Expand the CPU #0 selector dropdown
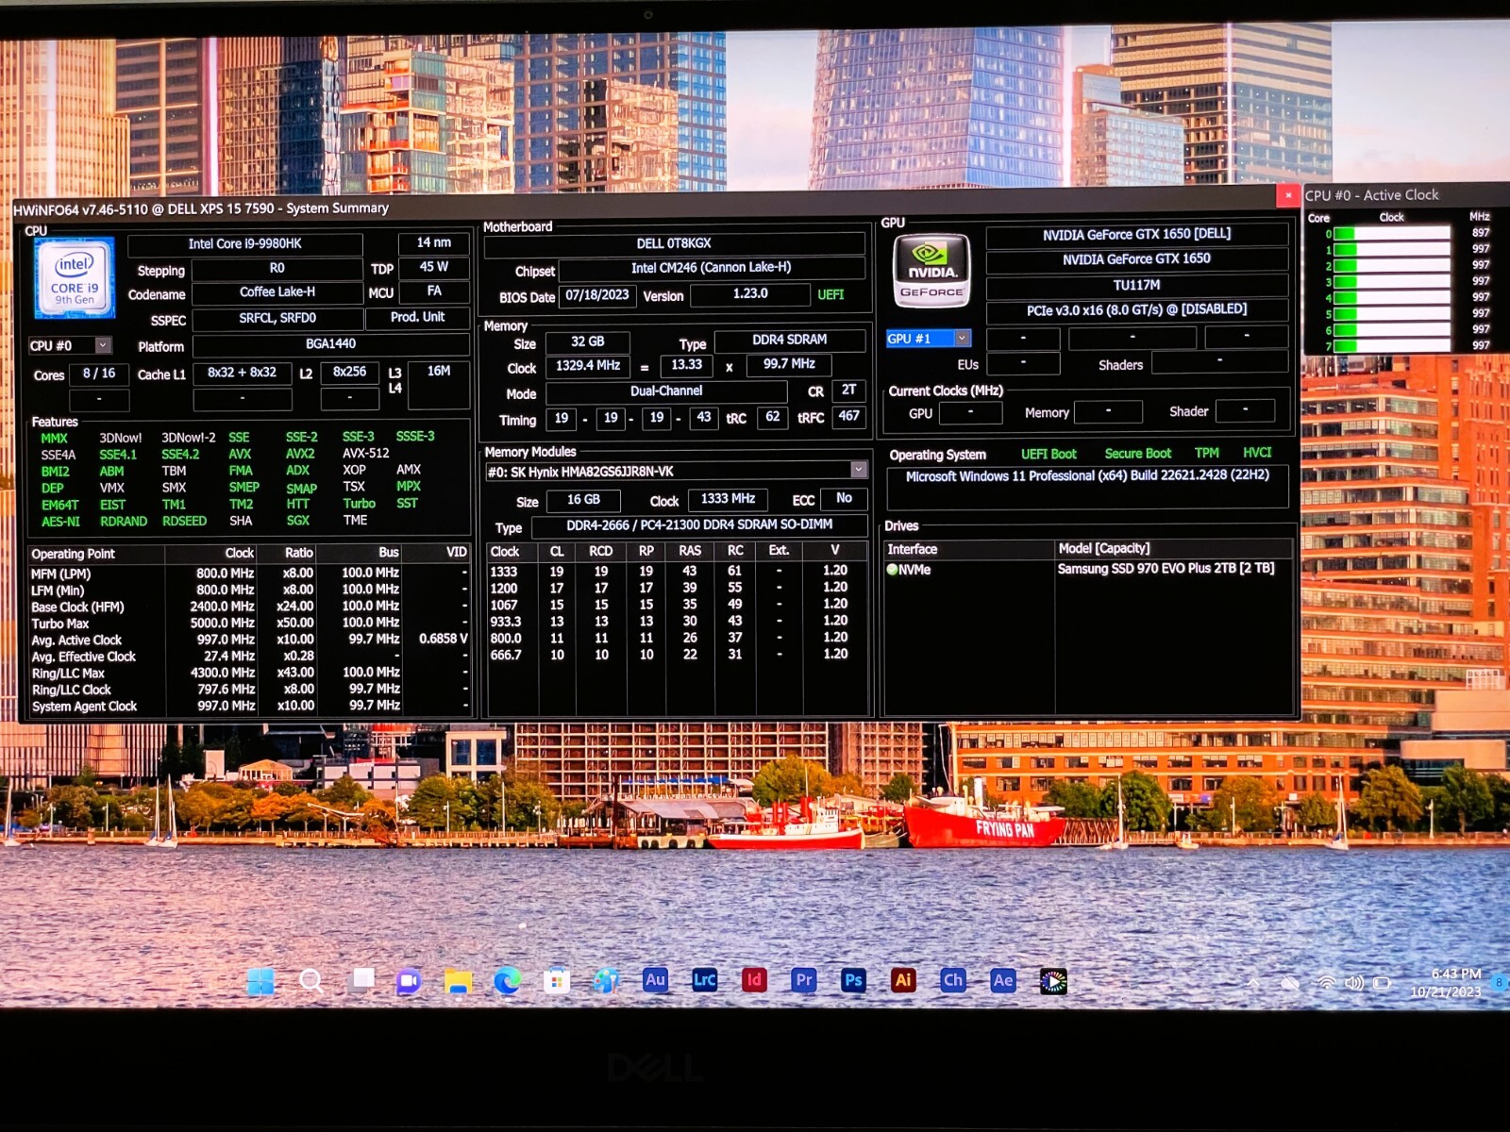This screenshot has height=1132, width=1510. click(x=103, y=345)
